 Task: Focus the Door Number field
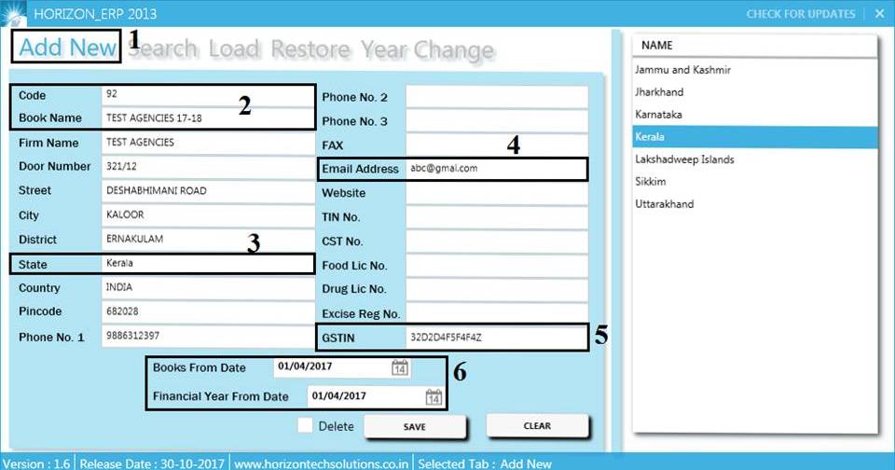pos(208,166)
